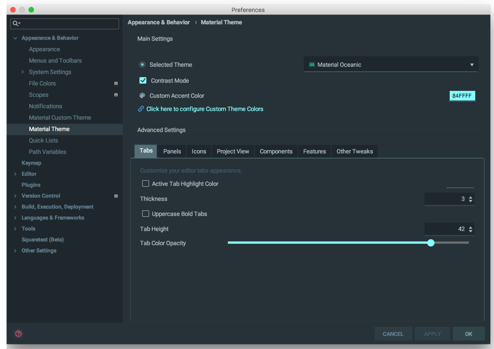The height and width of the screenshot is (349, 494).
Task: Expand the Tools section
Action: (x=15, y=229)
